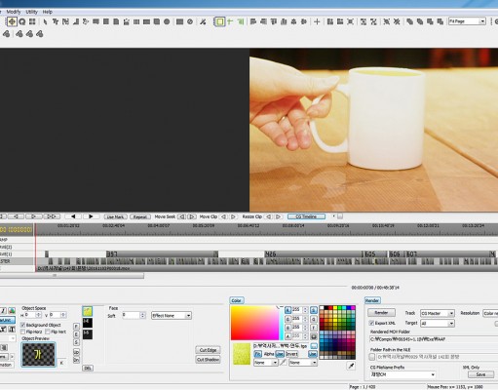Step Move Clip forward arrow
The height and width of the screenshot is (390, 498).
coord(233,216)
